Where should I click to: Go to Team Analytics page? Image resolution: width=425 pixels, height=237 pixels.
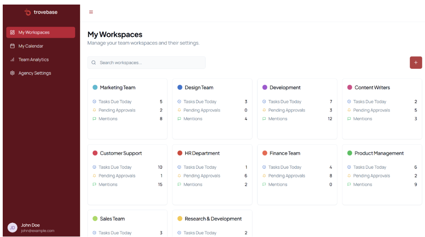(x=40, y=60)
